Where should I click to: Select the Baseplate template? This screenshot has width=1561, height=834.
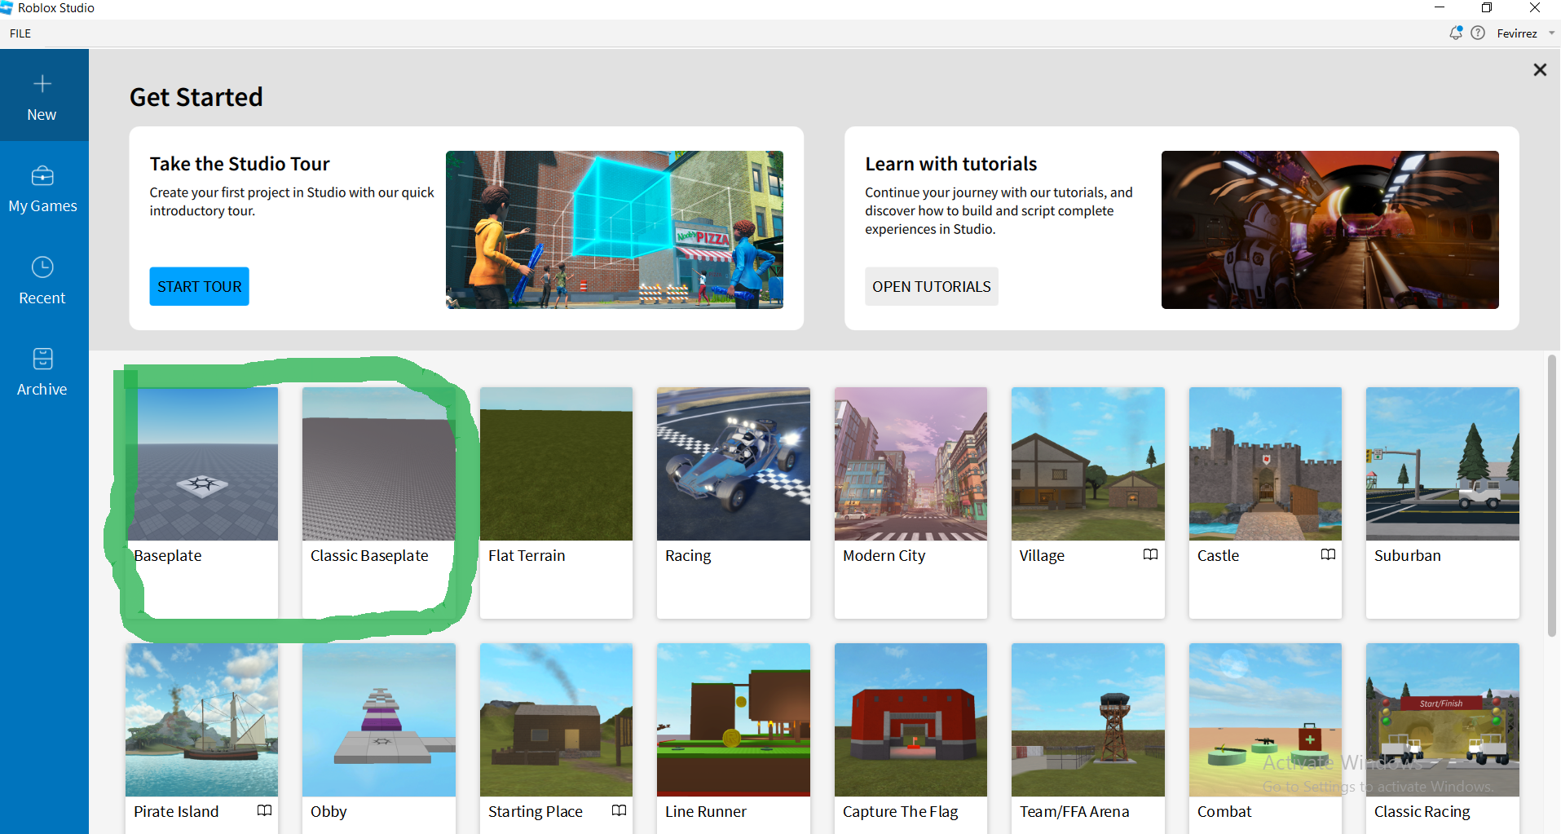[x=202, y=502]
